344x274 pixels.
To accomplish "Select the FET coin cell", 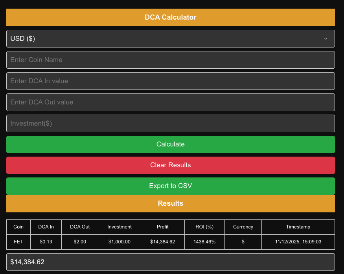I will coord(18,242).
